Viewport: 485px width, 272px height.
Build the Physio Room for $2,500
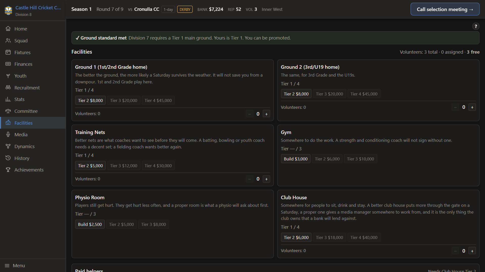90,224
